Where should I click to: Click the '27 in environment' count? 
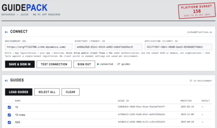tap(201, 81)
